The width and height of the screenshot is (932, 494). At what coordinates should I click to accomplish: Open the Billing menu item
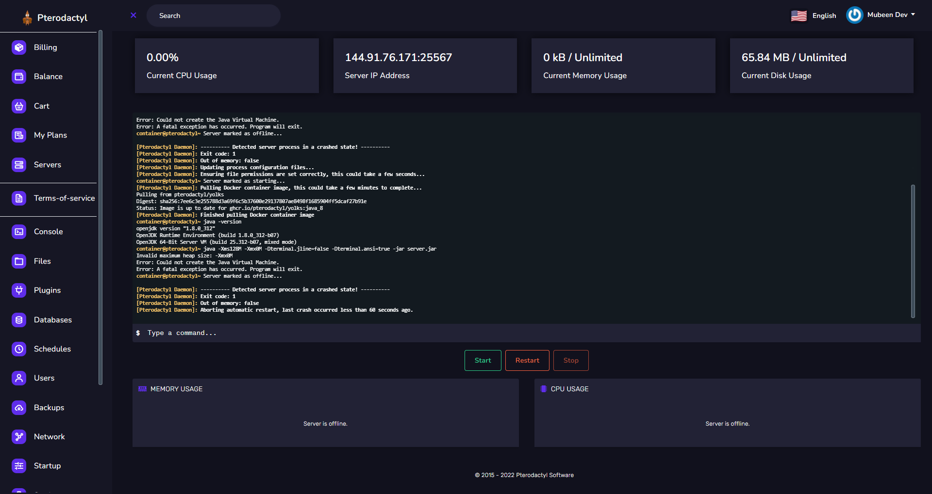click(x=46, y=48)
